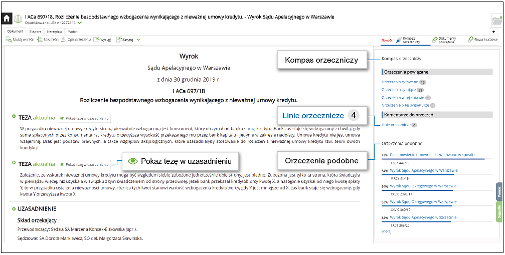Open 'Spis treści' table of contents
505x255 pixels.
coord(47,40)
